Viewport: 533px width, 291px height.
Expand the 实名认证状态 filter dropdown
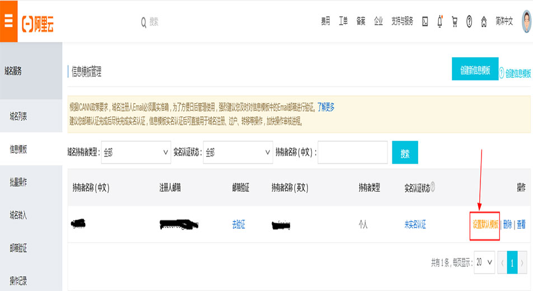237,152
